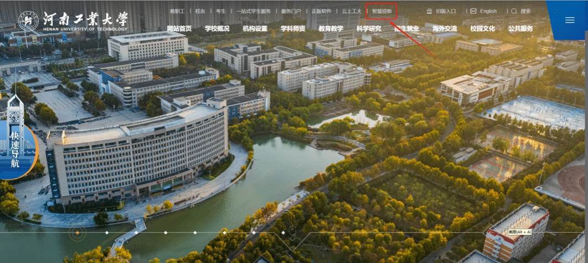Viewport: 588px width, 263px height.
Task: Open the hamburger menu in blue corner
Action: [x=569, y=20]
